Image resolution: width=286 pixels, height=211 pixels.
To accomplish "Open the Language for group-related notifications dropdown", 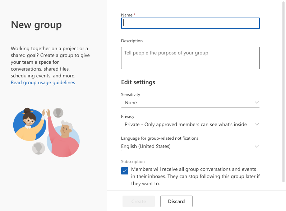I will pos(190,147).
